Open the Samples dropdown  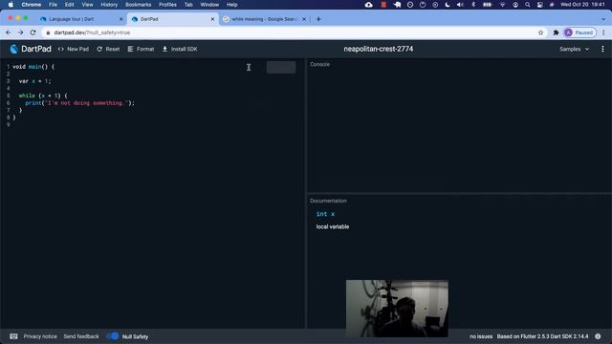[x=574, y=49]
